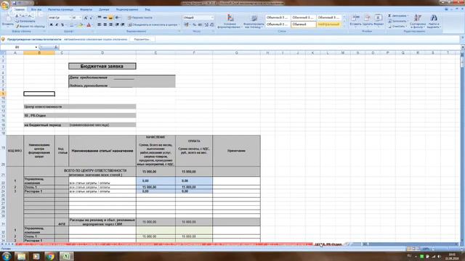Expand the formula bar
Viewport: 465px width, 261px height.
[x=463, y=47]
